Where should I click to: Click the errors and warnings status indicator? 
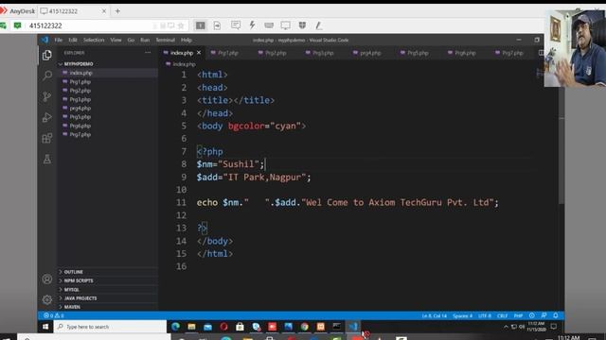(54, 315)
